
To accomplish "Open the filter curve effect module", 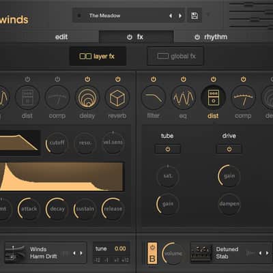I will [154, 98].
